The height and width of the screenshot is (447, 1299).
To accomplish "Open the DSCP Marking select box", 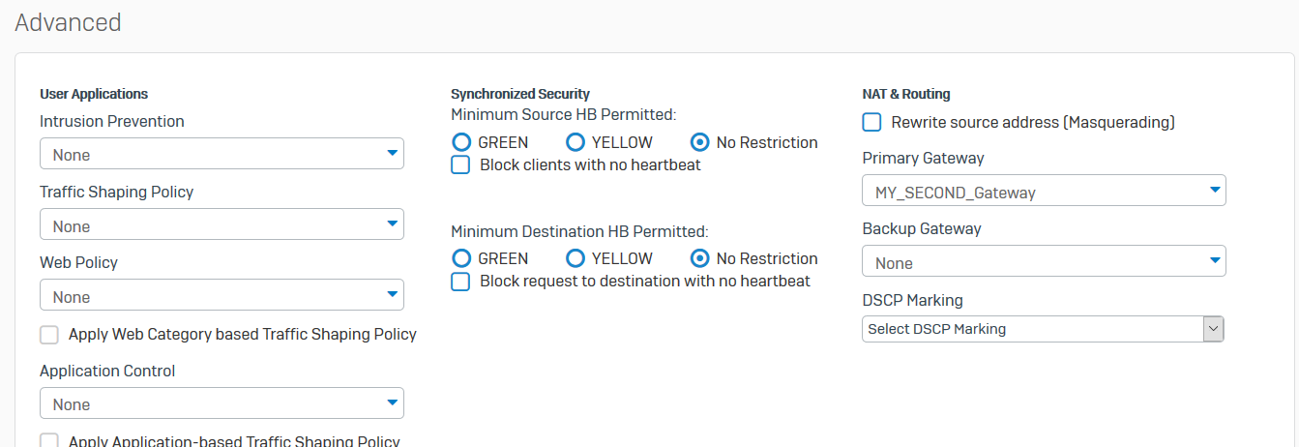I will pyautogui.click(x=1031, y=329).
